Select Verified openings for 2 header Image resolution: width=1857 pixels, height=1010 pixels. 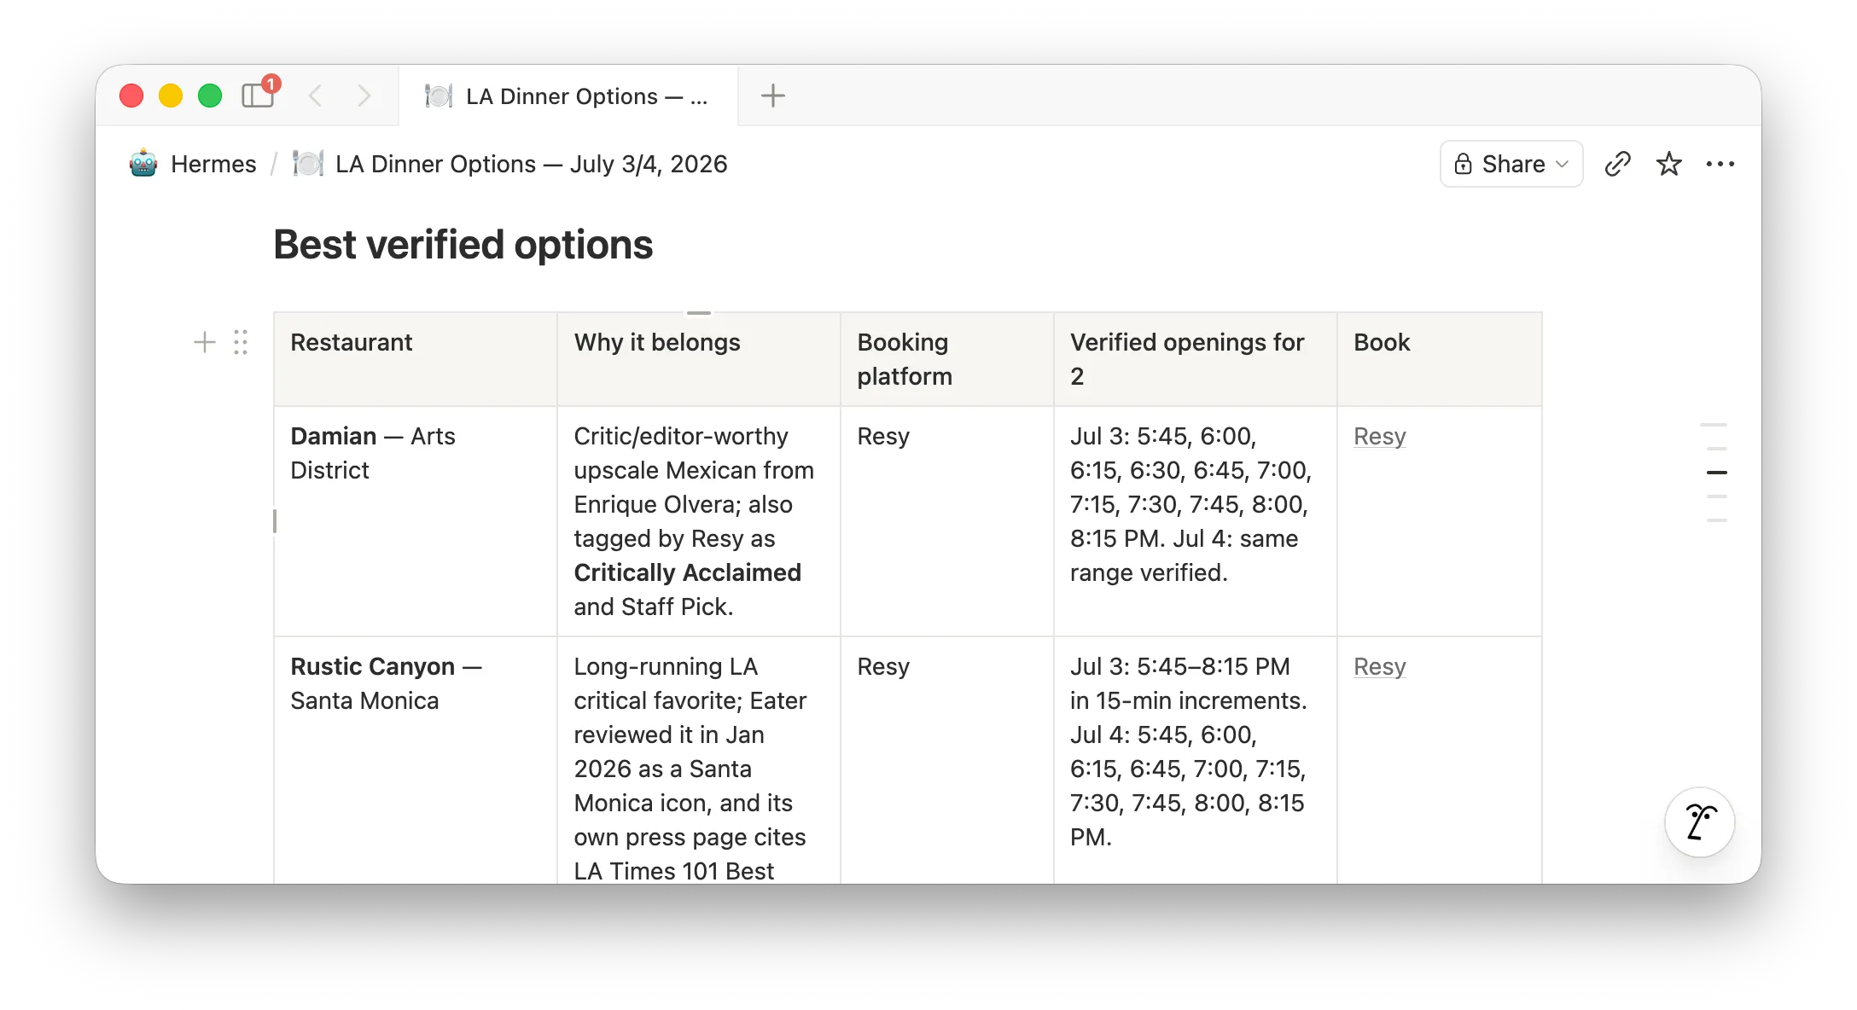coord(1195,359)
